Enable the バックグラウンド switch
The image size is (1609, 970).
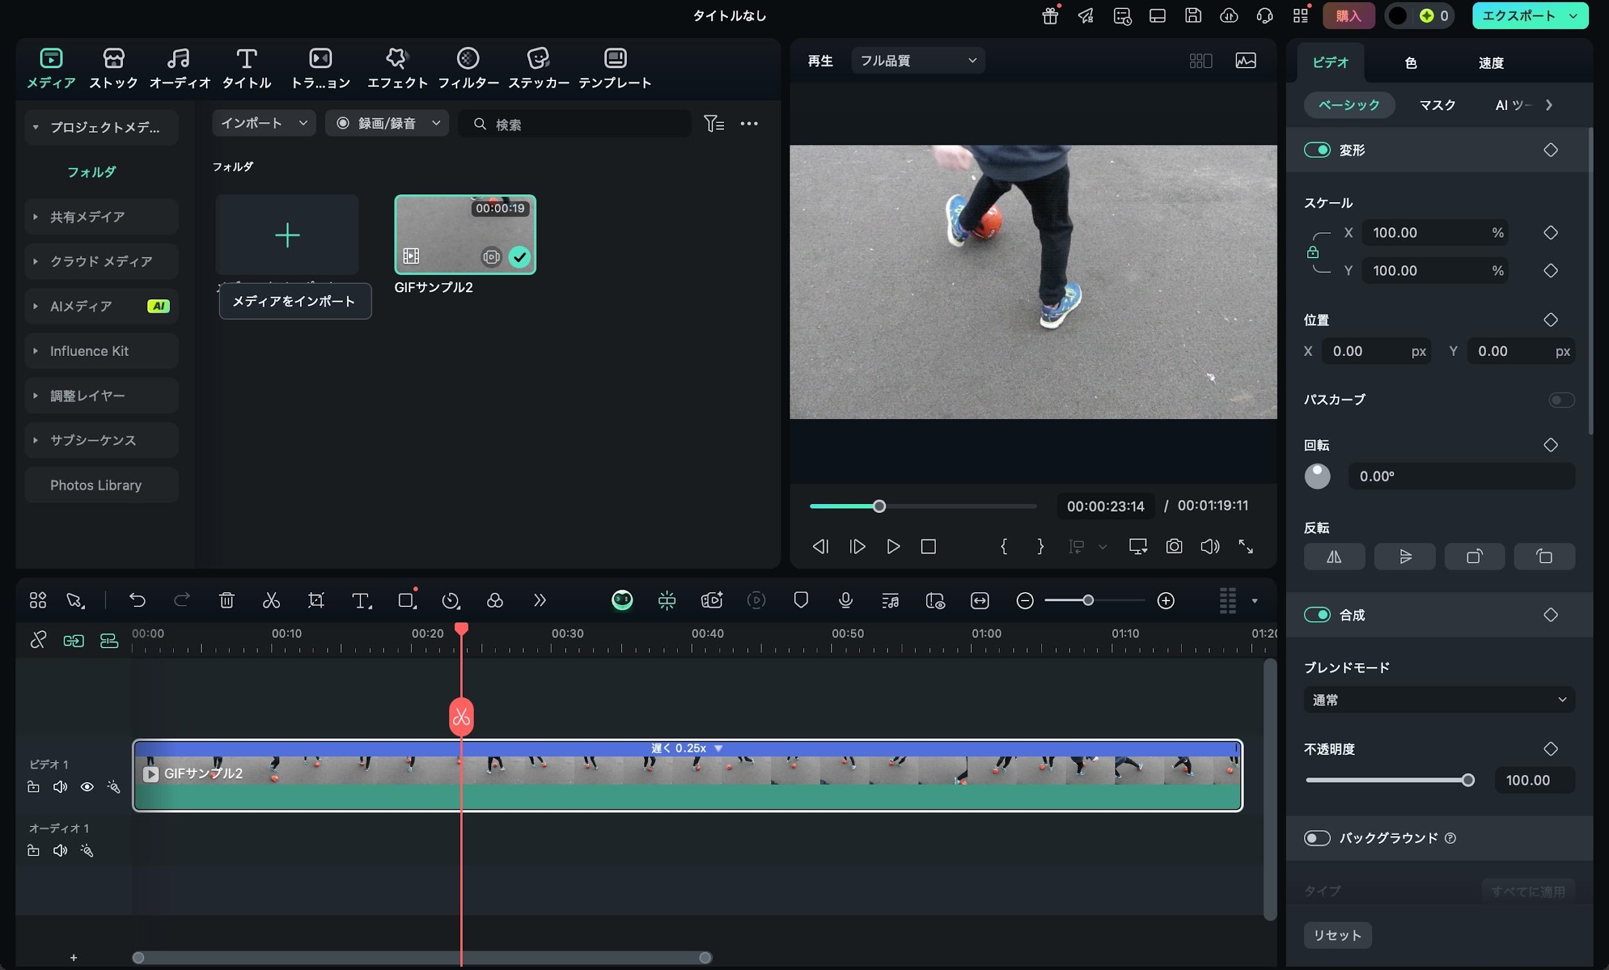(x=1317, y=838)
